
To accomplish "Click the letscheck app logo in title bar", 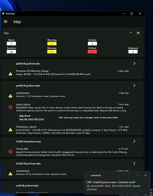I will (3, 13).
